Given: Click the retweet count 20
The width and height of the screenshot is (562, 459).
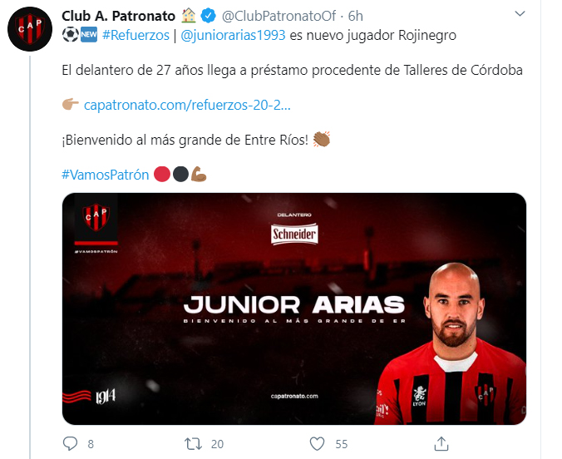Looking at the screenshot, I should pos(217,444).
